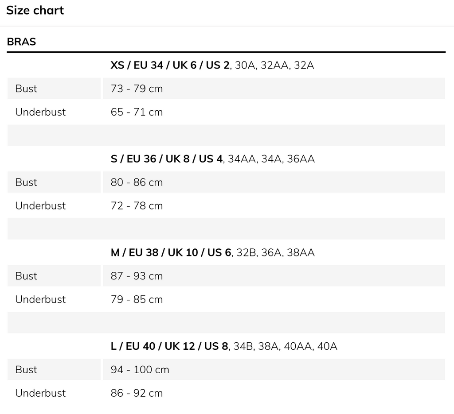Viewport: 454px width, 414px height.
Task: Select the Bust label in the L section
Action: point(26,370)
